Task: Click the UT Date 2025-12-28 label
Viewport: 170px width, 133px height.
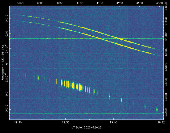Action: point(87,128)
